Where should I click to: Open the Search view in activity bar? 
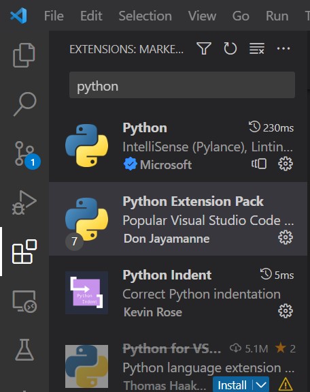[x=24, y=104]
